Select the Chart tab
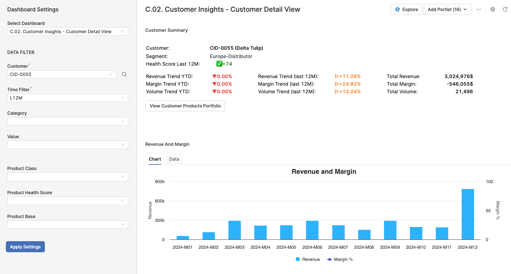Viewport: 511px width, 274px height. [155, 159]
